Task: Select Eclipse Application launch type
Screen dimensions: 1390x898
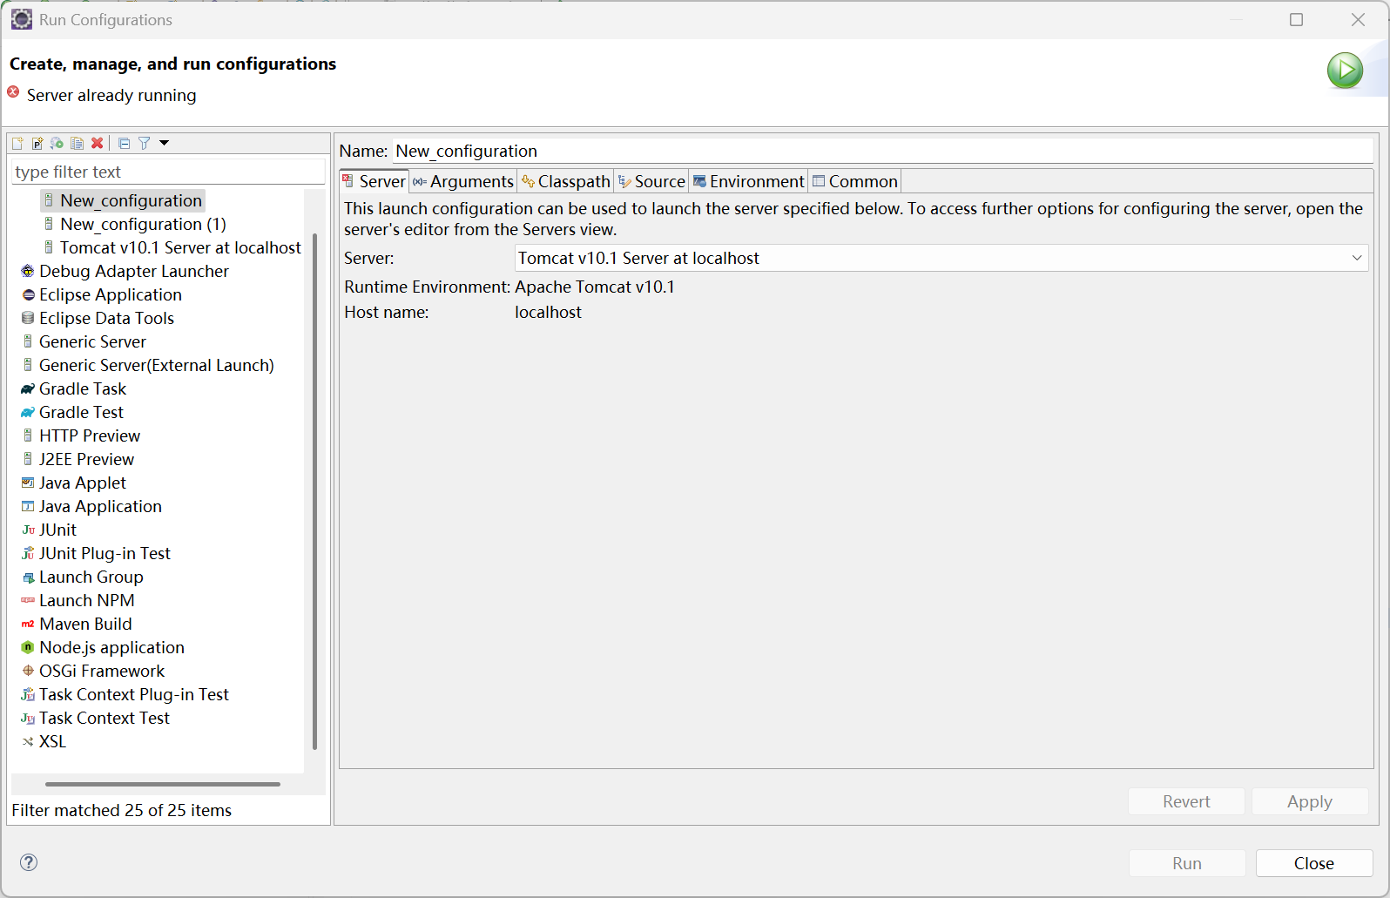Action: pyautogui.click(x=101, y=294)
